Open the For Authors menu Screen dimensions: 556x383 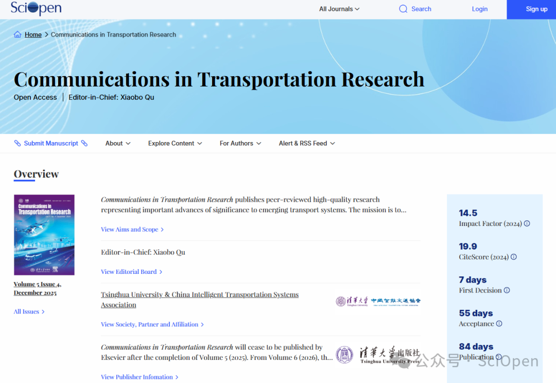[x=240, y=143]
